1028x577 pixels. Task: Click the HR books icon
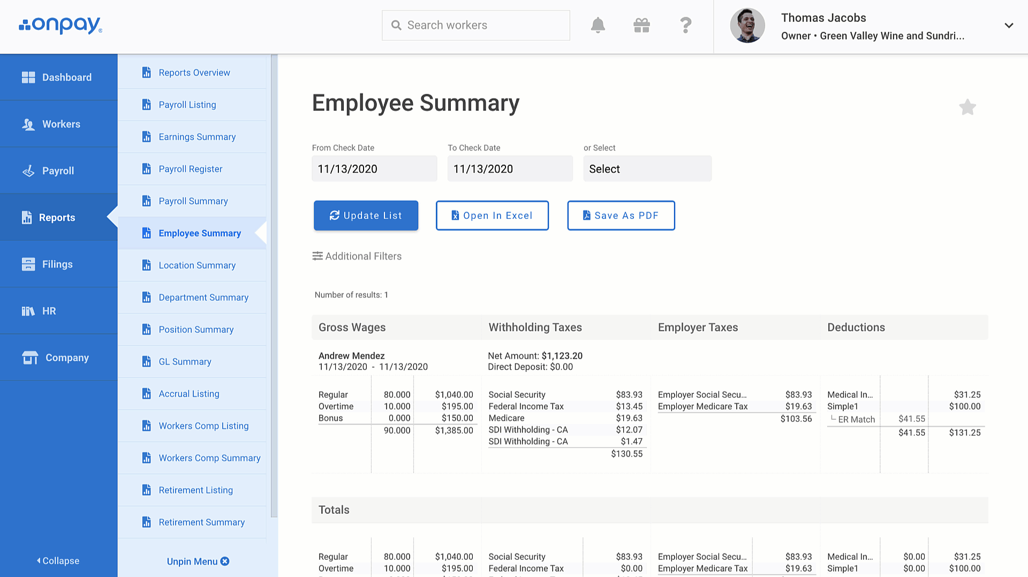tap(28, 311)
